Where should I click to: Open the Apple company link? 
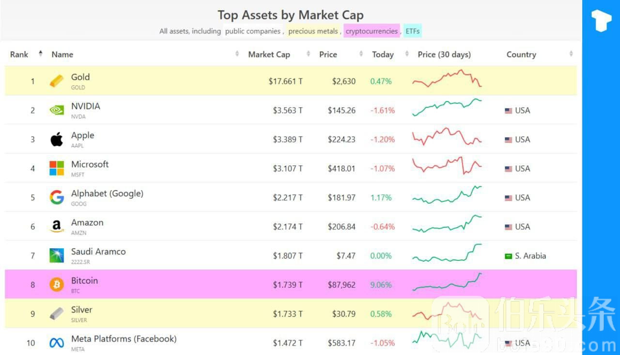tap(83, 135)
